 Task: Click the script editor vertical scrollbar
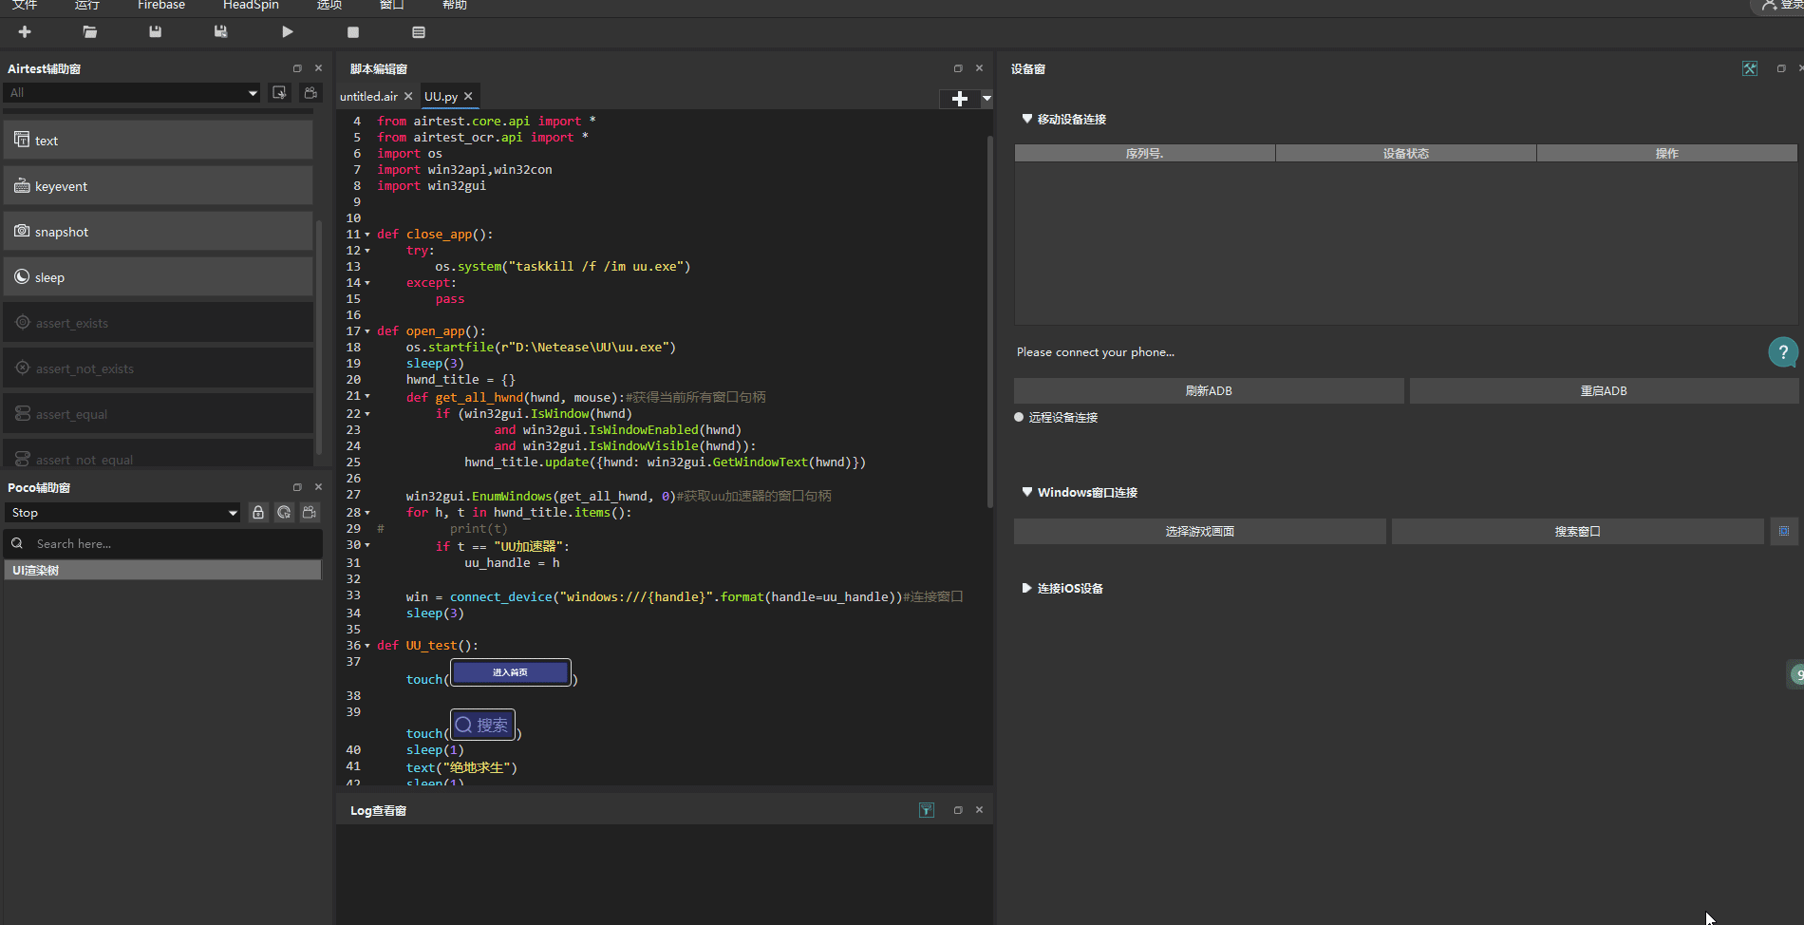989,323
